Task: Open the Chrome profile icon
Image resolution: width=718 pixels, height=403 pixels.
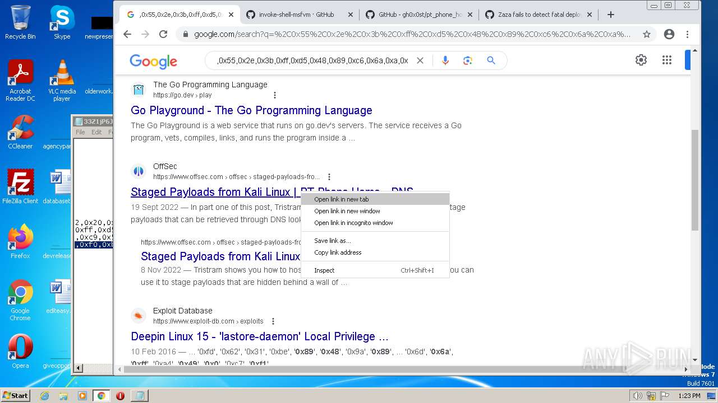Action: click(669, 34)
